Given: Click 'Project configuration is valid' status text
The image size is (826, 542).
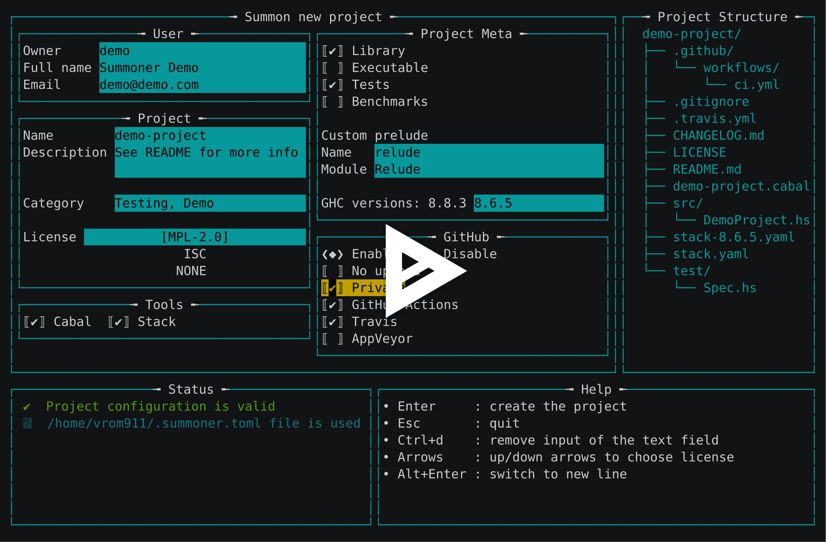Looking at the screenshot, I should (161, 406).
